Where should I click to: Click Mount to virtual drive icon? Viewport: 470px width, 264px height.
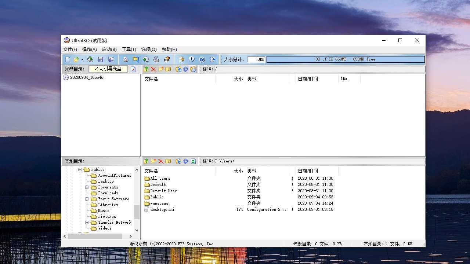coord(156,59)
